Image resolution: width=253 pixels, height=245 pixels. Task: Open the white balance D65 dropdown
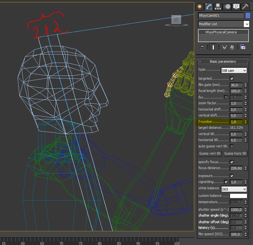[234, 189]
